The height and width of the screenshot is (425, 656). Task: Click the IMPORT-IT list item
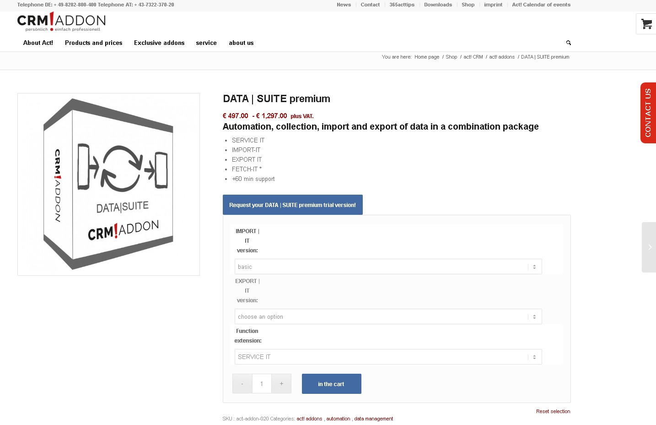click(x=246, y=150)
